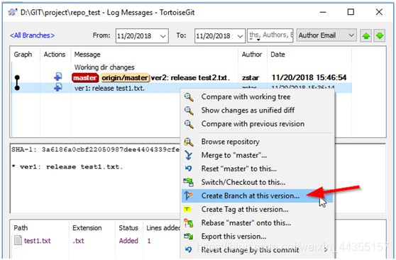Click the TortoiseGit title bar icon

[12, 12]
